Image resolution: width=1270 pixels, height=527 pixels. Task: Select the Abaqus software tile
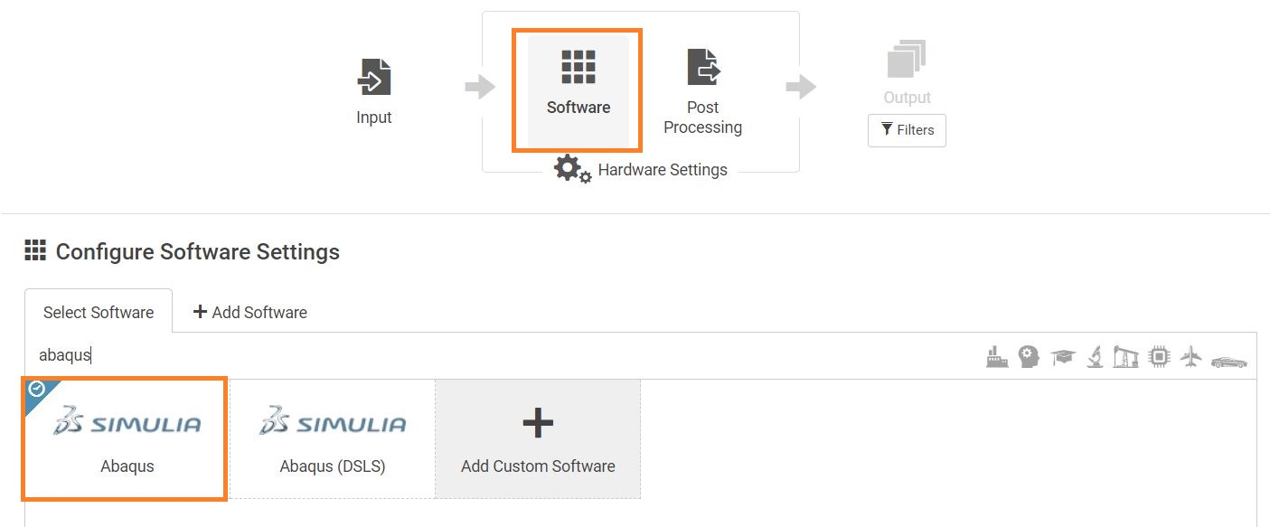tap(125, 438)
